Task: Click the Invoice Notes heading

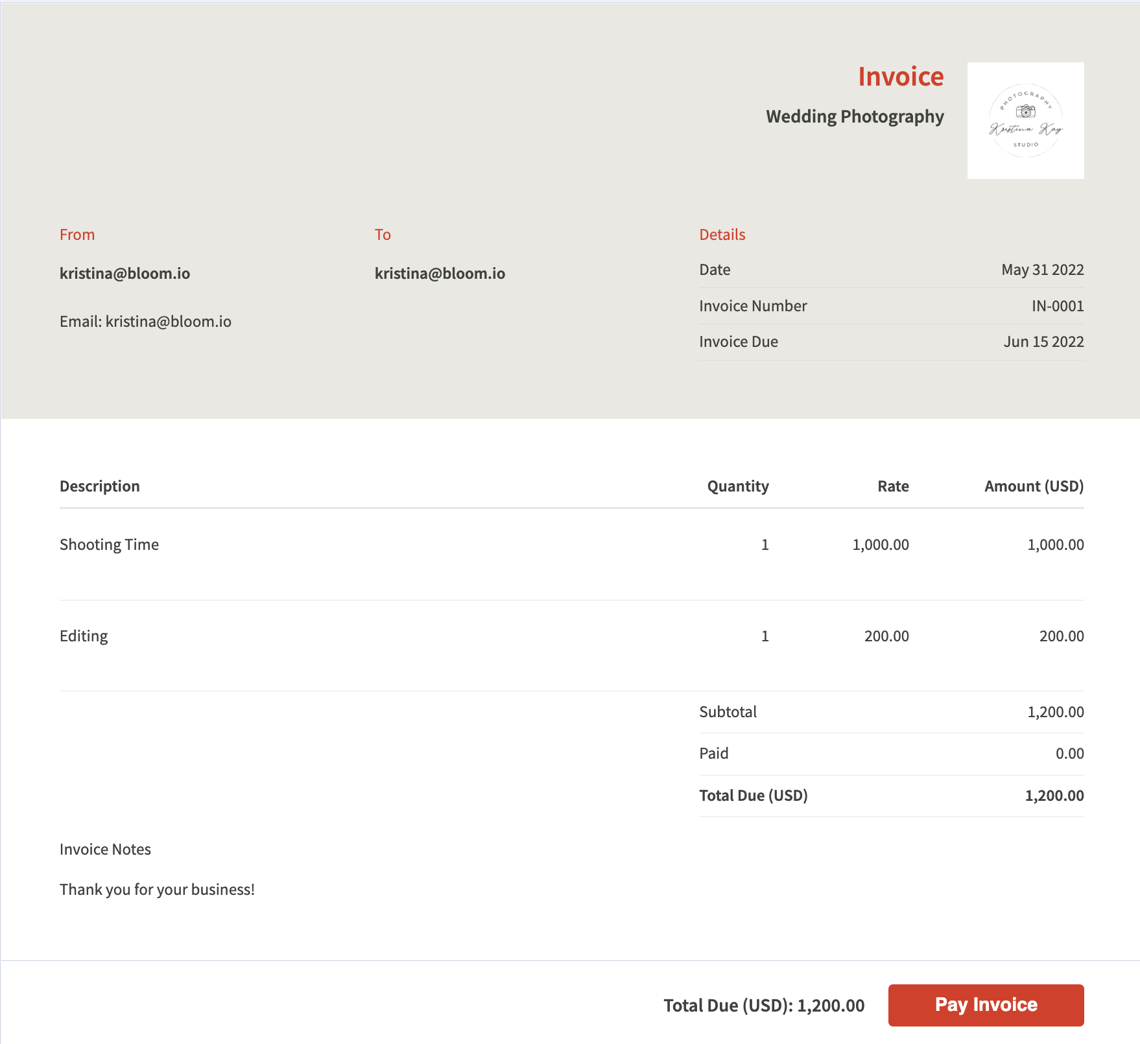Action: (x=105, y=849)
